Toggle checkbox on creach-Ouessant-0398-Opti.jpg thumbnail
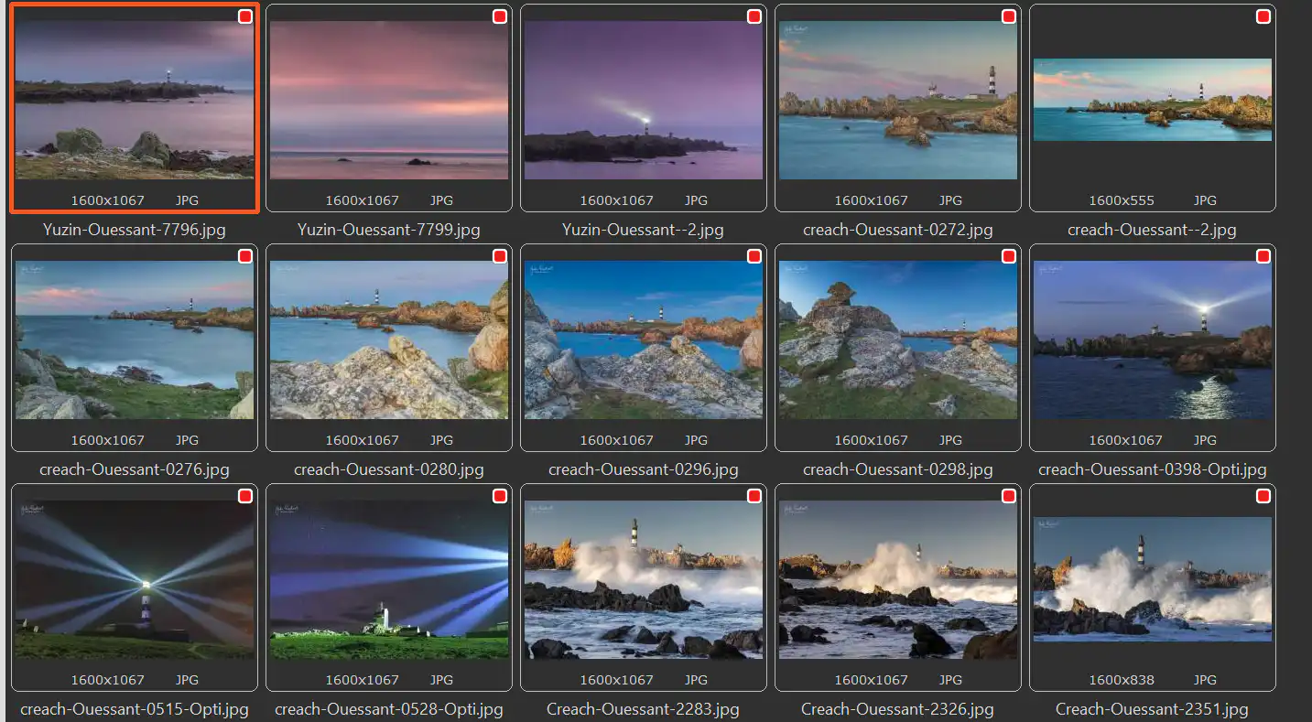 (x=1263, y=257)
